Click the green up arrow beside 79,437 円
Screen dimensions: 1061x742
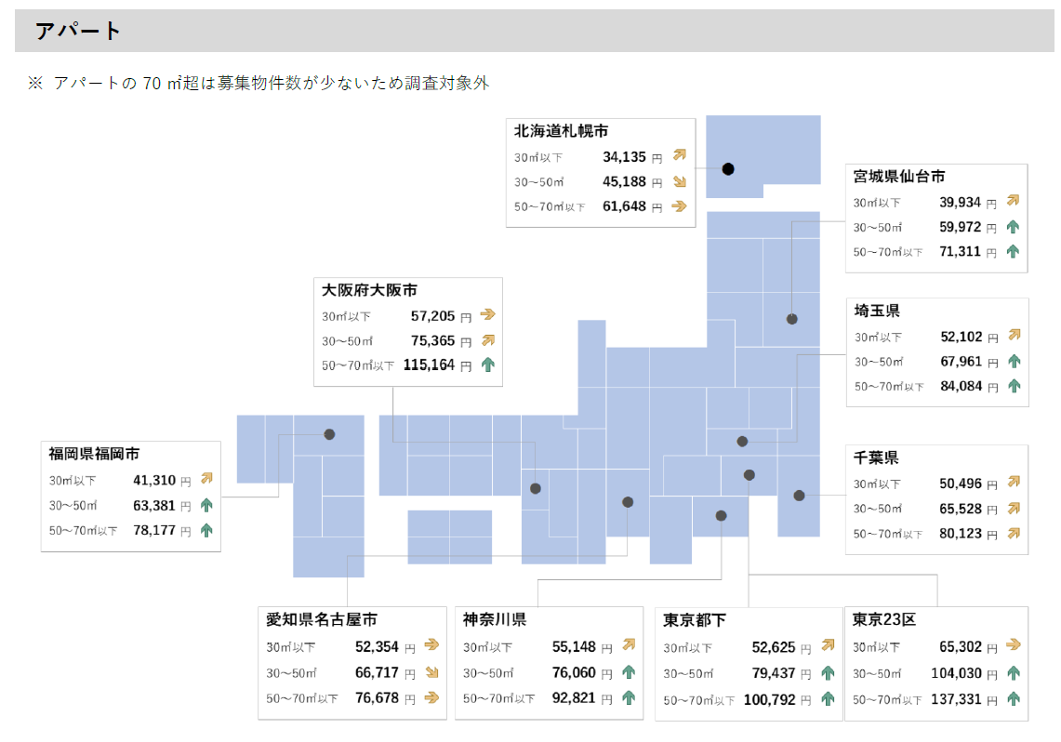pyautogui.click(x=828, y=673)
